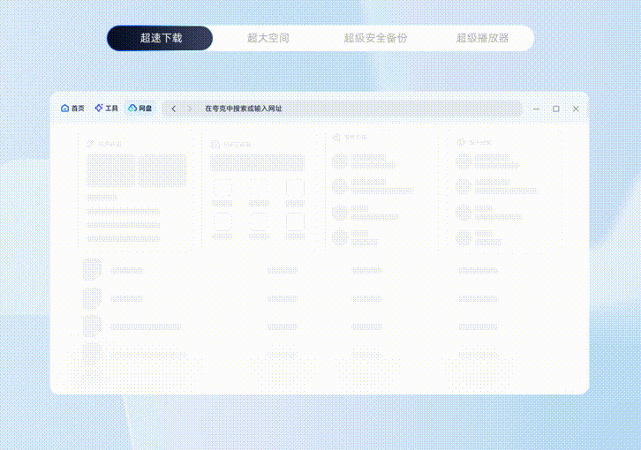Click the 在夸克中搜索或输入网址 address bar

(x=353, y=109)
